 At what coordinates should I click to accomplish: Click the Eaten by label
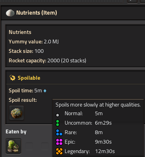pos(16,132)
